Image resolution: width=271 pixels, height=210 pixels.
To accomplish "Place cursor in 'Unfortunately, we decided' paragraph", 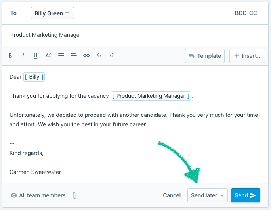I will (x=134, y=120).
